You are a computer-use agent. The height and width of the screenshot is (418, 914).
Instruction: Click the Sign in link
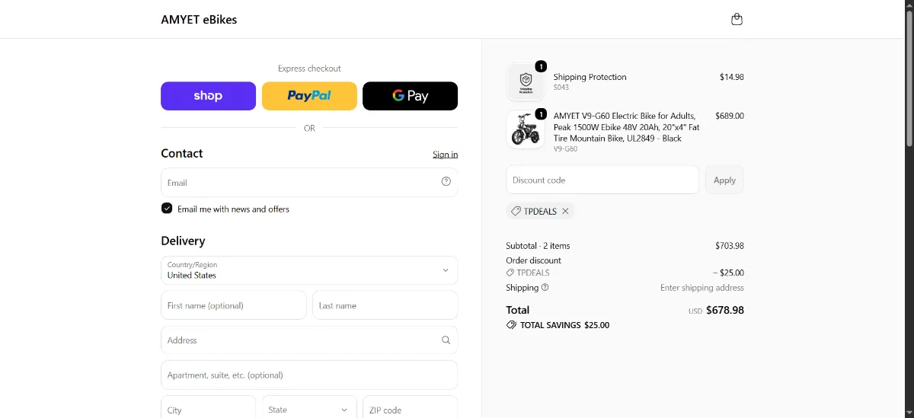[x=445, y=155]
